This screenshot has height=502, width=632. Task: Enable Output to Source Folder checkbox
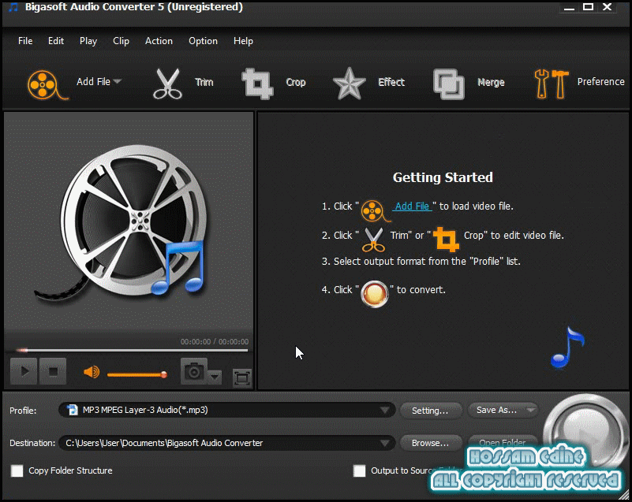tap(359, 470)
